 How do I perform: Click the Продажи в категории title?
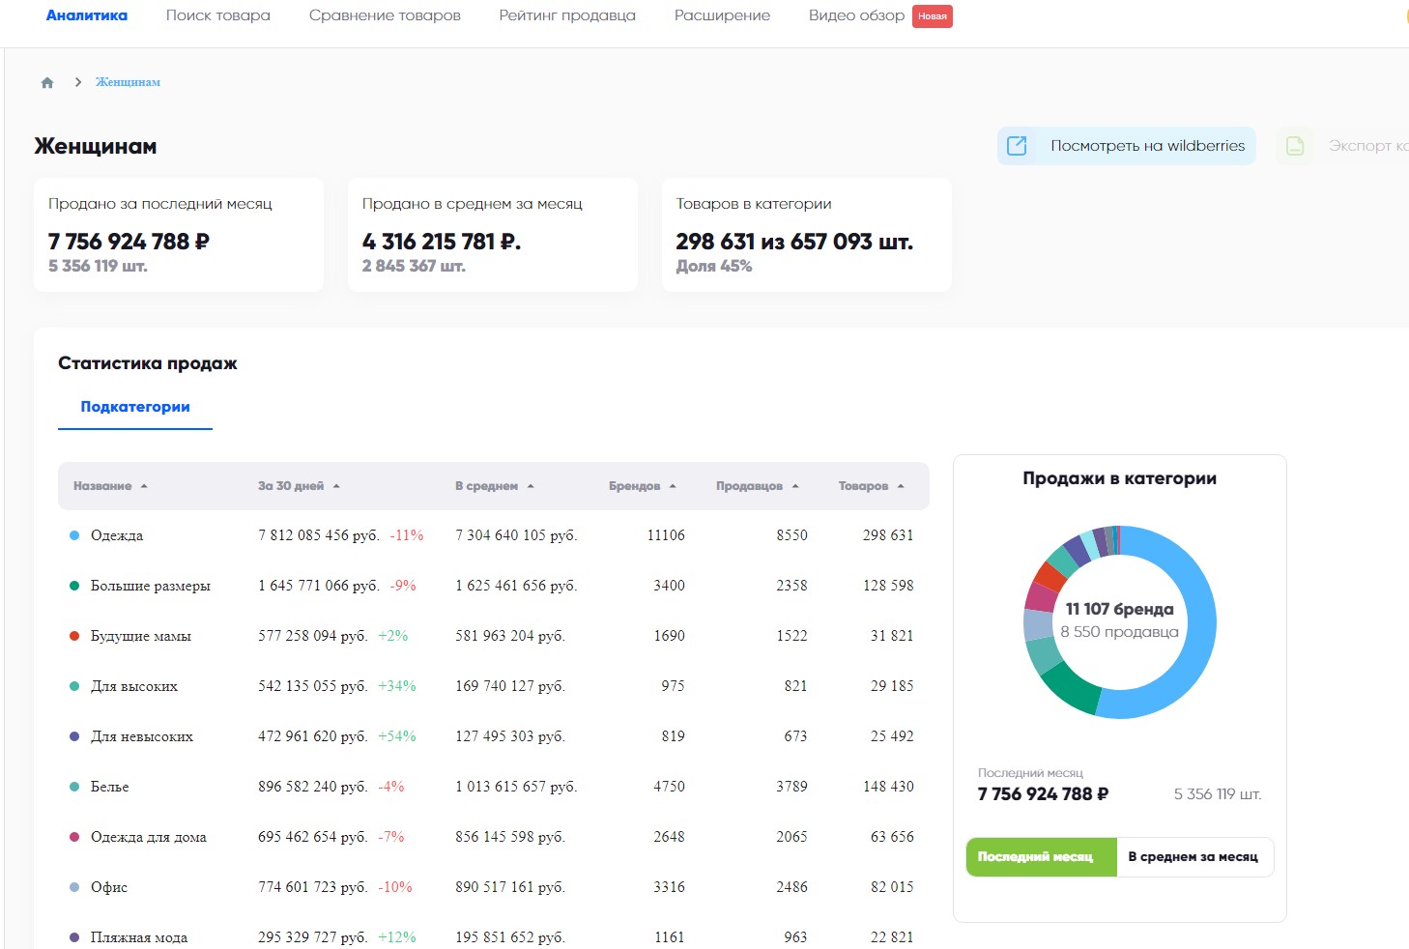(x=1119, y=478)
